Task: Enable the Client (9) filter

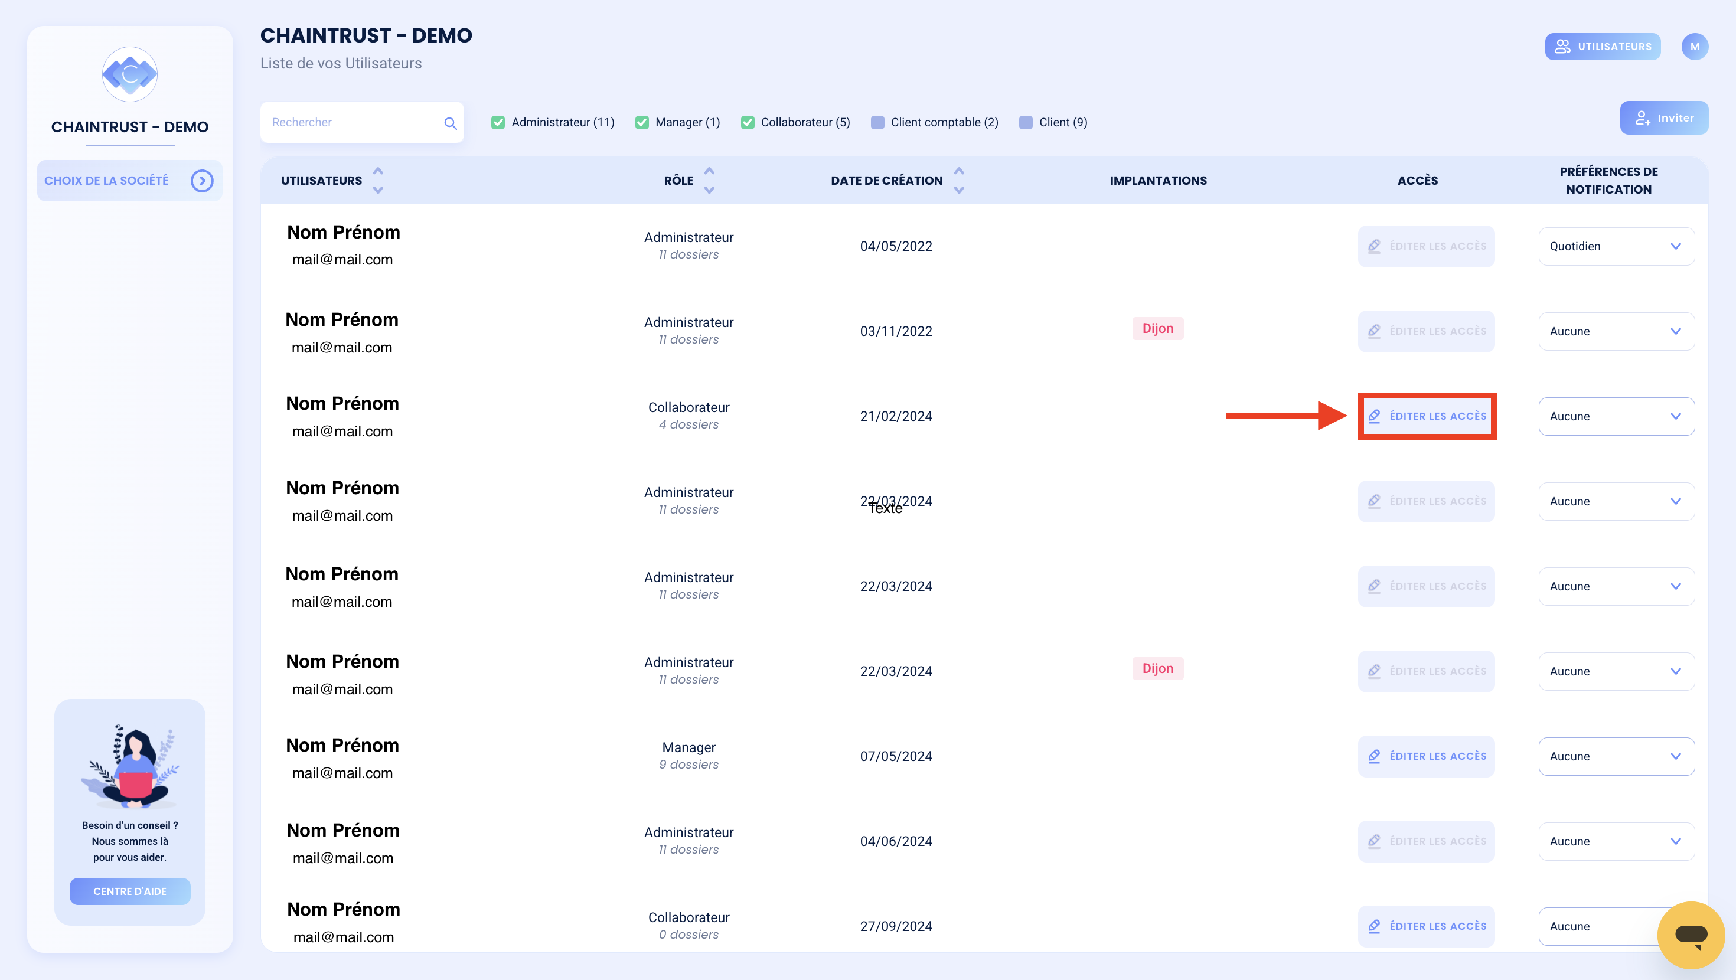Action: click(1026, 123)
